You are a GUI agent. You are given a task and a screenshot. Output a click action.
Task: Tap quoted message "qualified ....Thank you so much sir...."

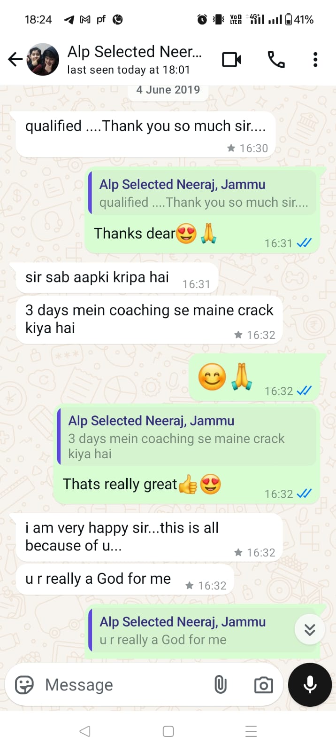click(203, 193)
